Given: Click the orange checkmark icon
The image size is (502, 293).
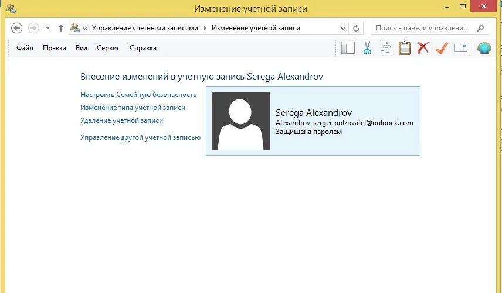Looking at the screenshot, I should pos(442,48).
